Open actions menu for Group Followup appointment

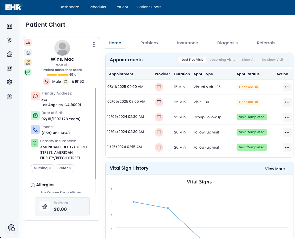pos(287,117)
